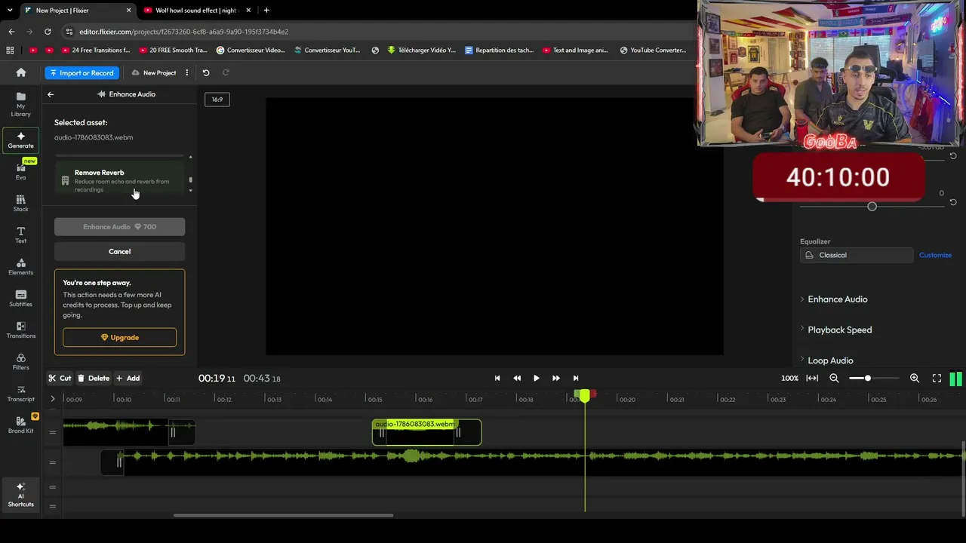Expand the Playback Speed section
Image resolution: width=966 pixels, height=543 pixels.
click(x=839, y=330)
